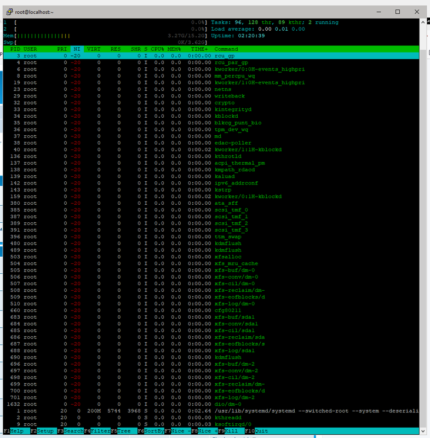Click the Swp usage meter
This screenshot has width=430, height=438.
coord(105,43)
